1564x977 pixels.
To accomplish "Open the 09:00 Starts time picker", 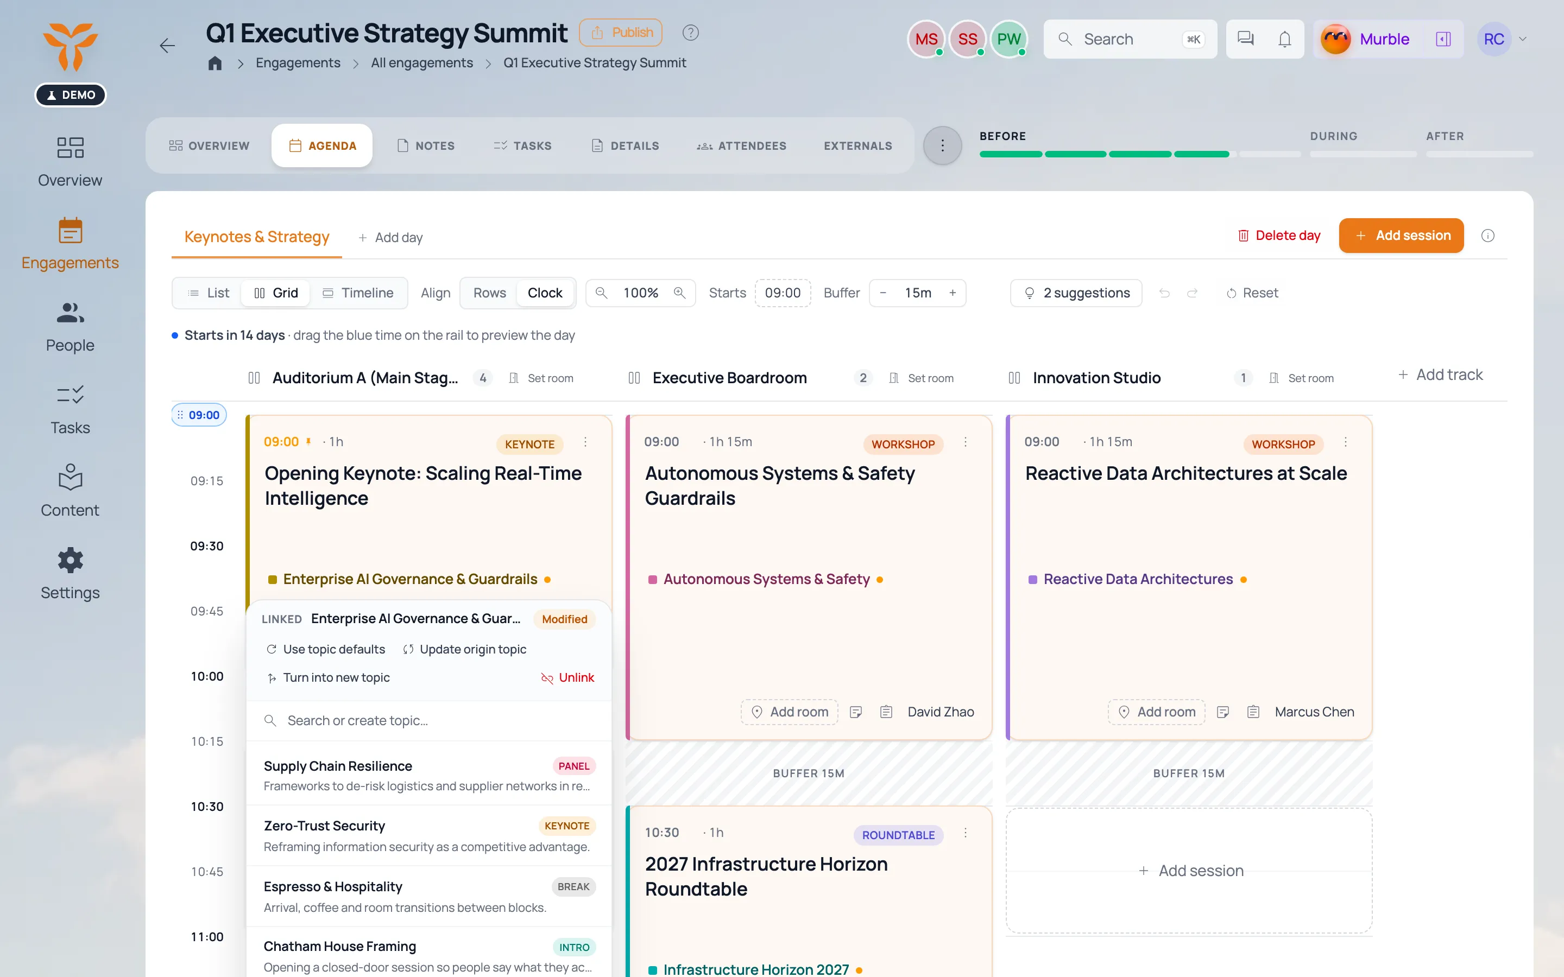I will coord(783,293).
